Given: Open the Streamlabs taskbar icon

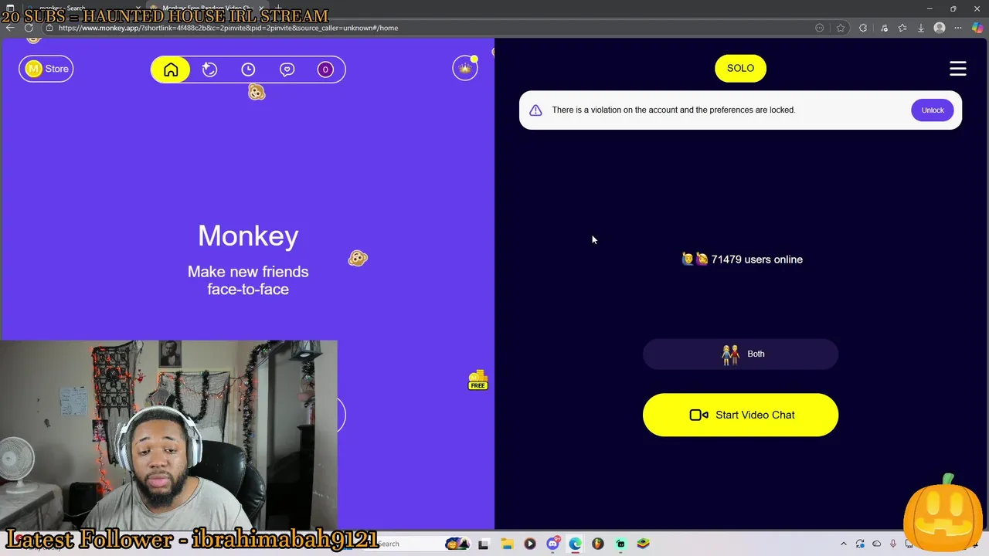Looking at the screenshot, I should click(x=620, y=544).
